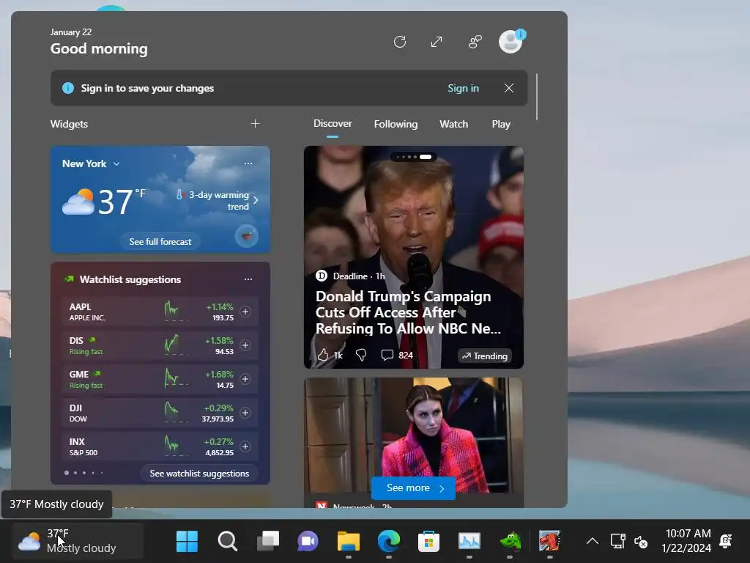Image resolution: width=750 pixels, height=563 pixels.
Task: Dislike the Donald Trump article
Action: [x=361, y=356]
